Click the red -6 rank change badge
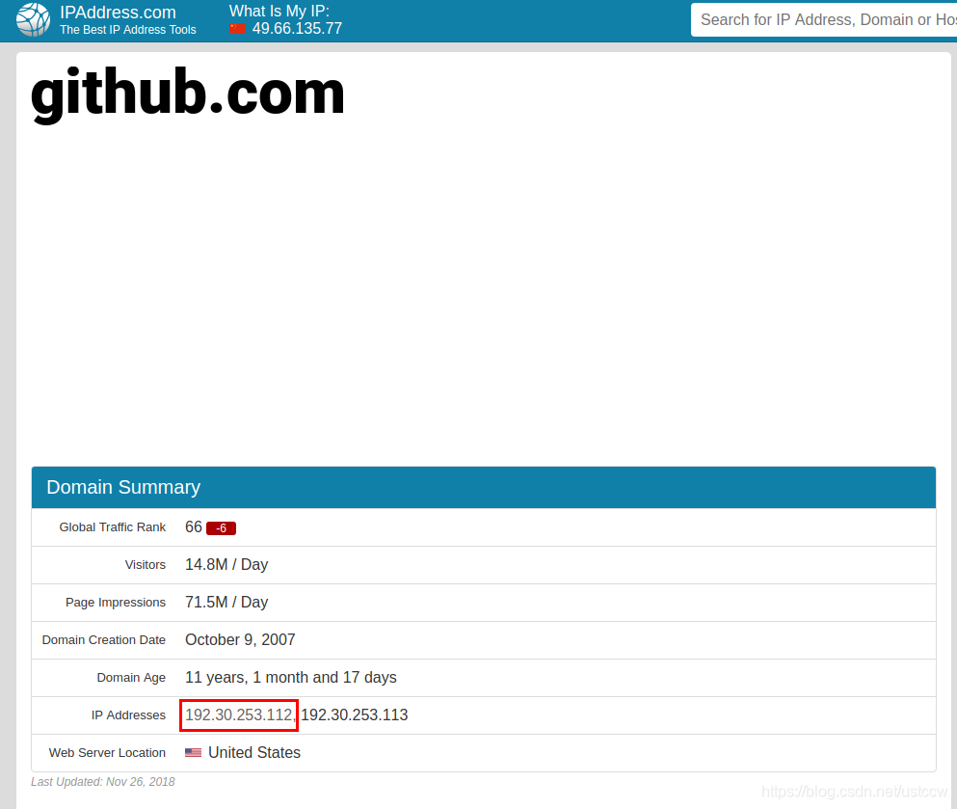 [x=221, y=528]
